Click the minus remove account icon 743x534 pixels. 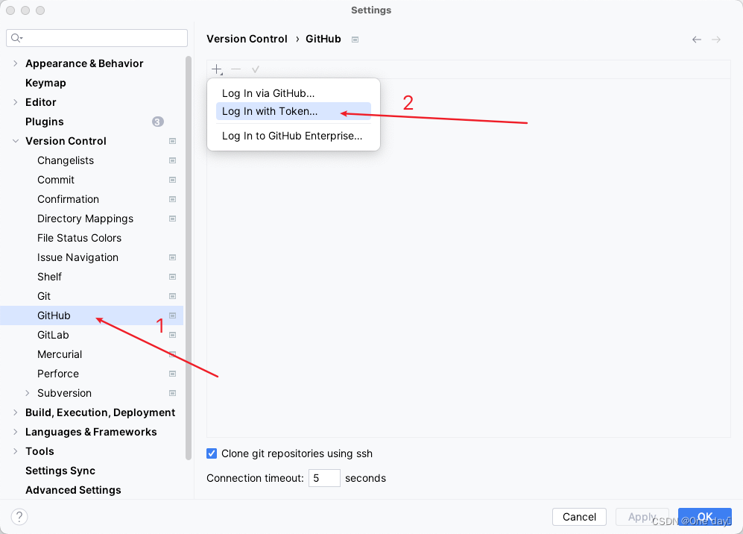(x=236, y=69)
